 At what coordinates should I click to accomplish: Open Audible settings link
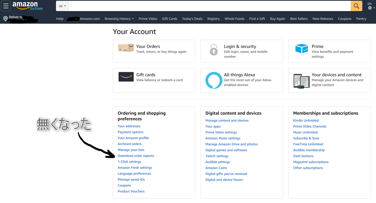[x=218, y=162]
